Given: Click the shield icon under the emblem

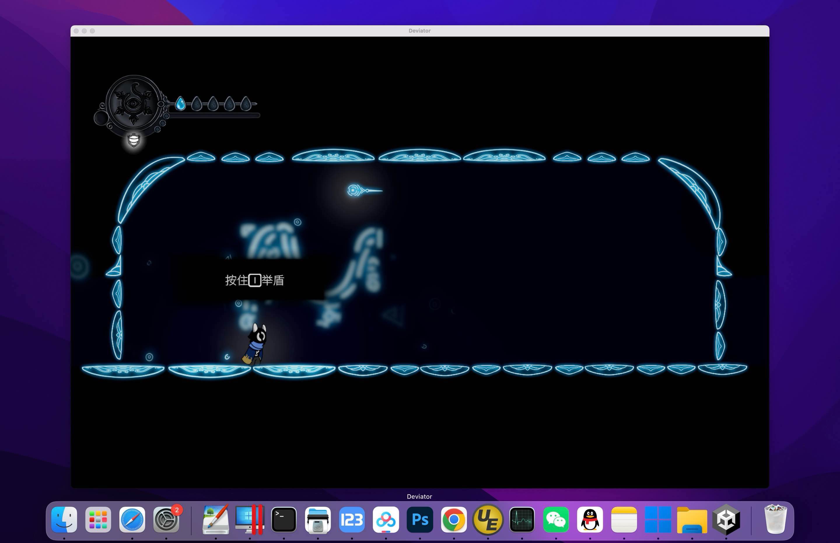Looking at the screenshot, I should (134, 140).
